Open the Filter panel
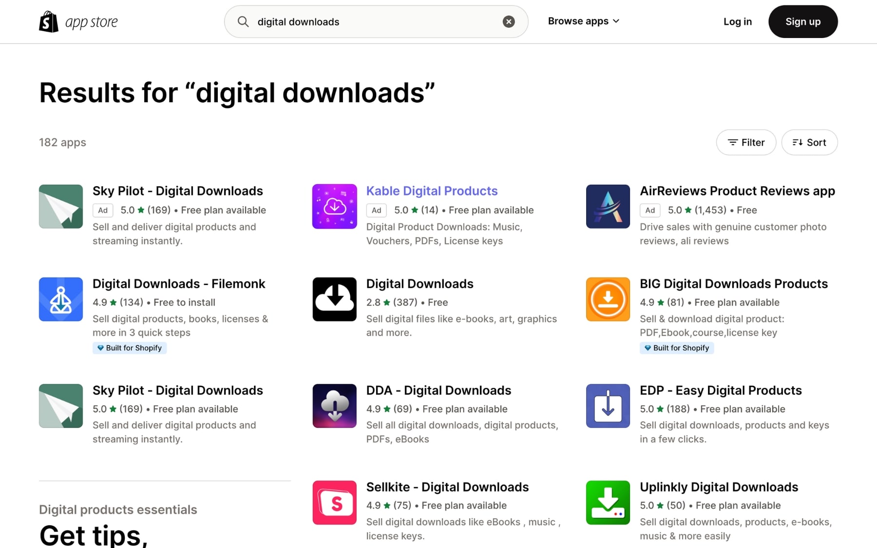This screenshot has width=877, height=548. tap(746, 142)
